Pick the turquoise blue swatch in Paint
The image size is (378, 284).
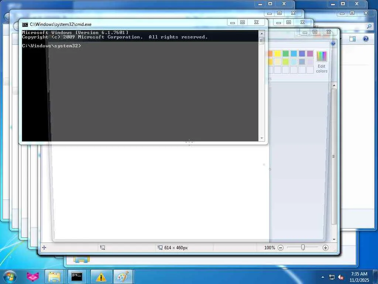(294, 54)
